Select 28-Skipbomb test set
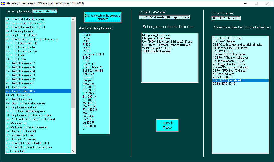 point(38,107)
